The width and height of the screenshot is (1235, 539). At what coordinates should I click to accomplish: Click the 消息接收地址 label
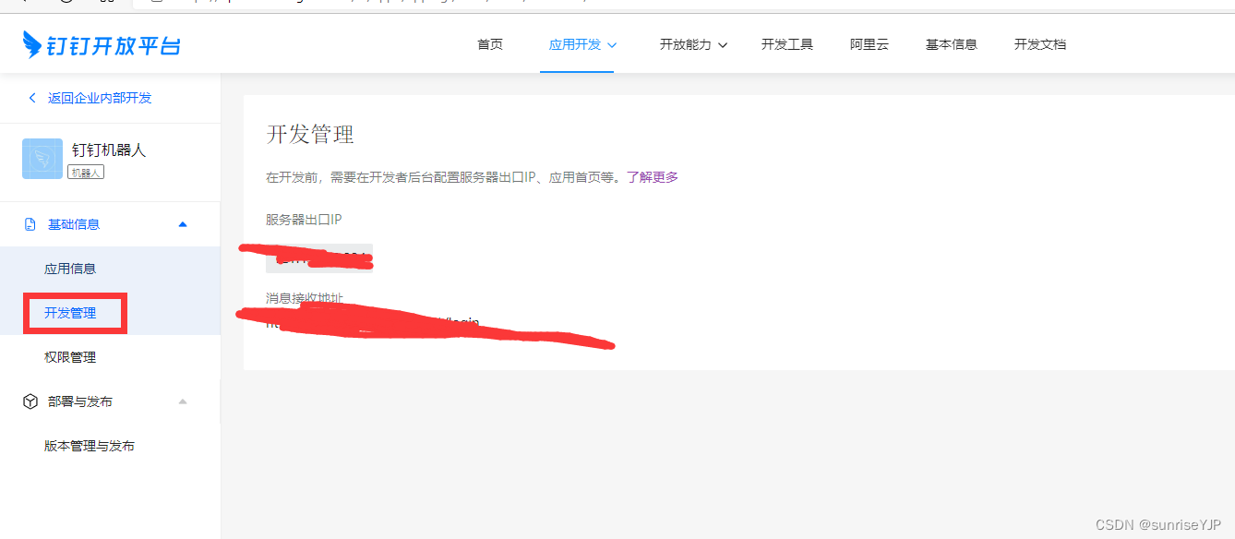(305, 298)
